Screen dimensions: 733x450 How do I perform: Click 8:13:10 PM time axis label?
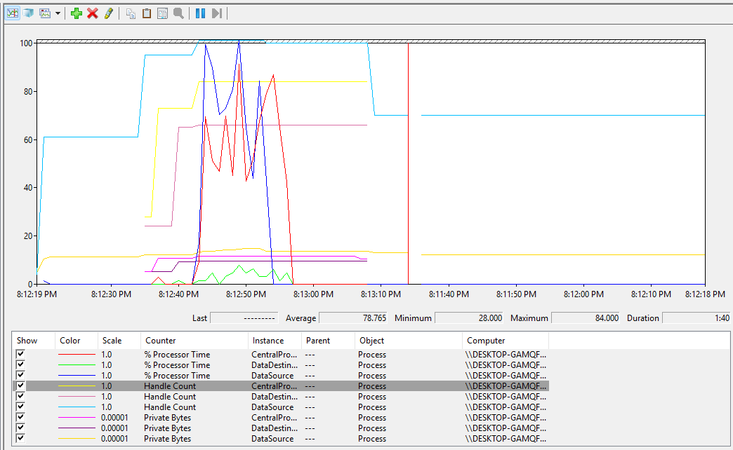pyautogui.click(x=381, y=294)
